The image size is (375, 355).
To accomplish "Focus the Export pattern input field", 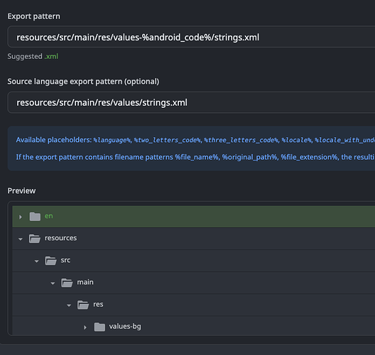I will coord(191,37).
